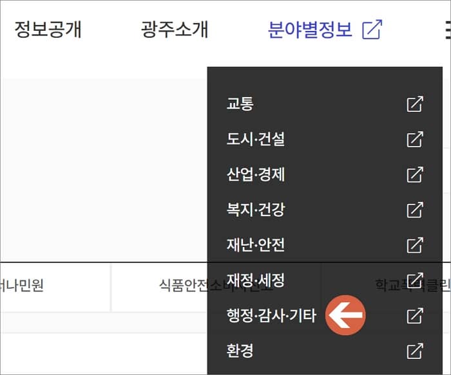Screen dimensions: 451x375
Task: Open the 분야별정보 menu
Action: (310, 30)
